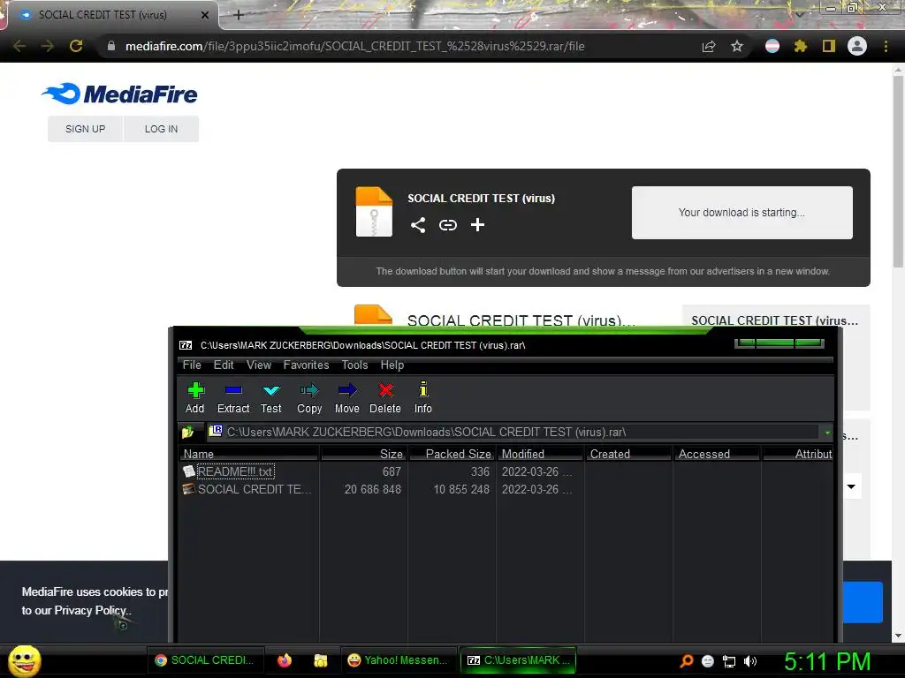905x678 pixels.
Task: Bookmark this page with the star icon
Action: pyautogui.click(x=737, y=46)
